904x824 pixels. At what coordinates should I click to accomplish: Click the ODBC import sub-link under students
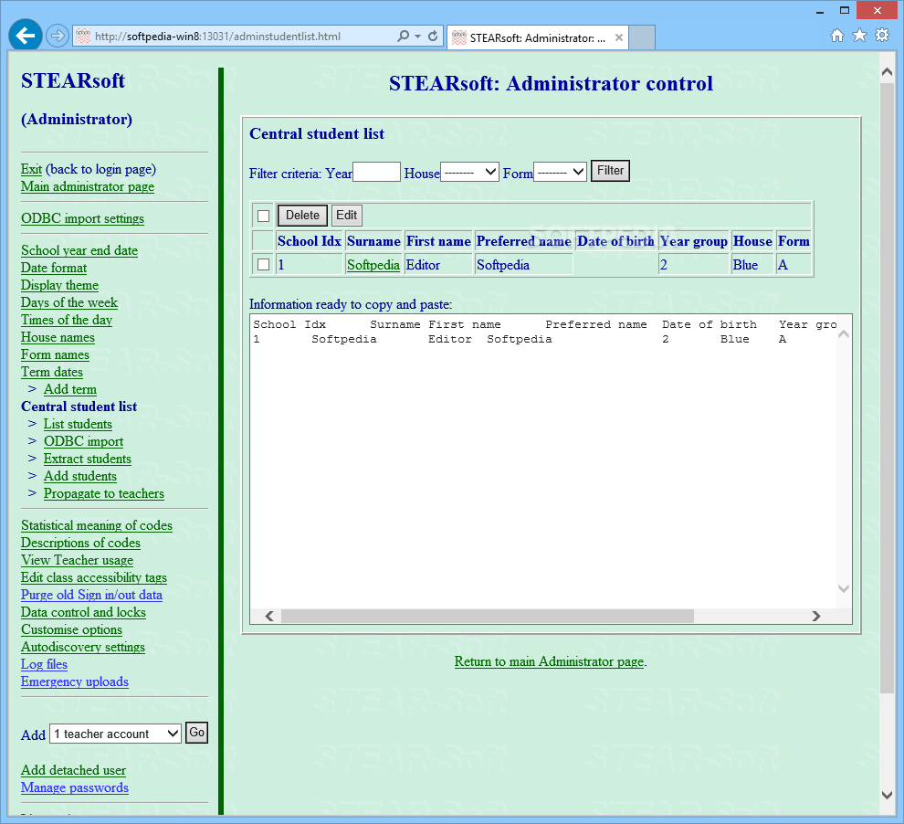coord(84,441)
